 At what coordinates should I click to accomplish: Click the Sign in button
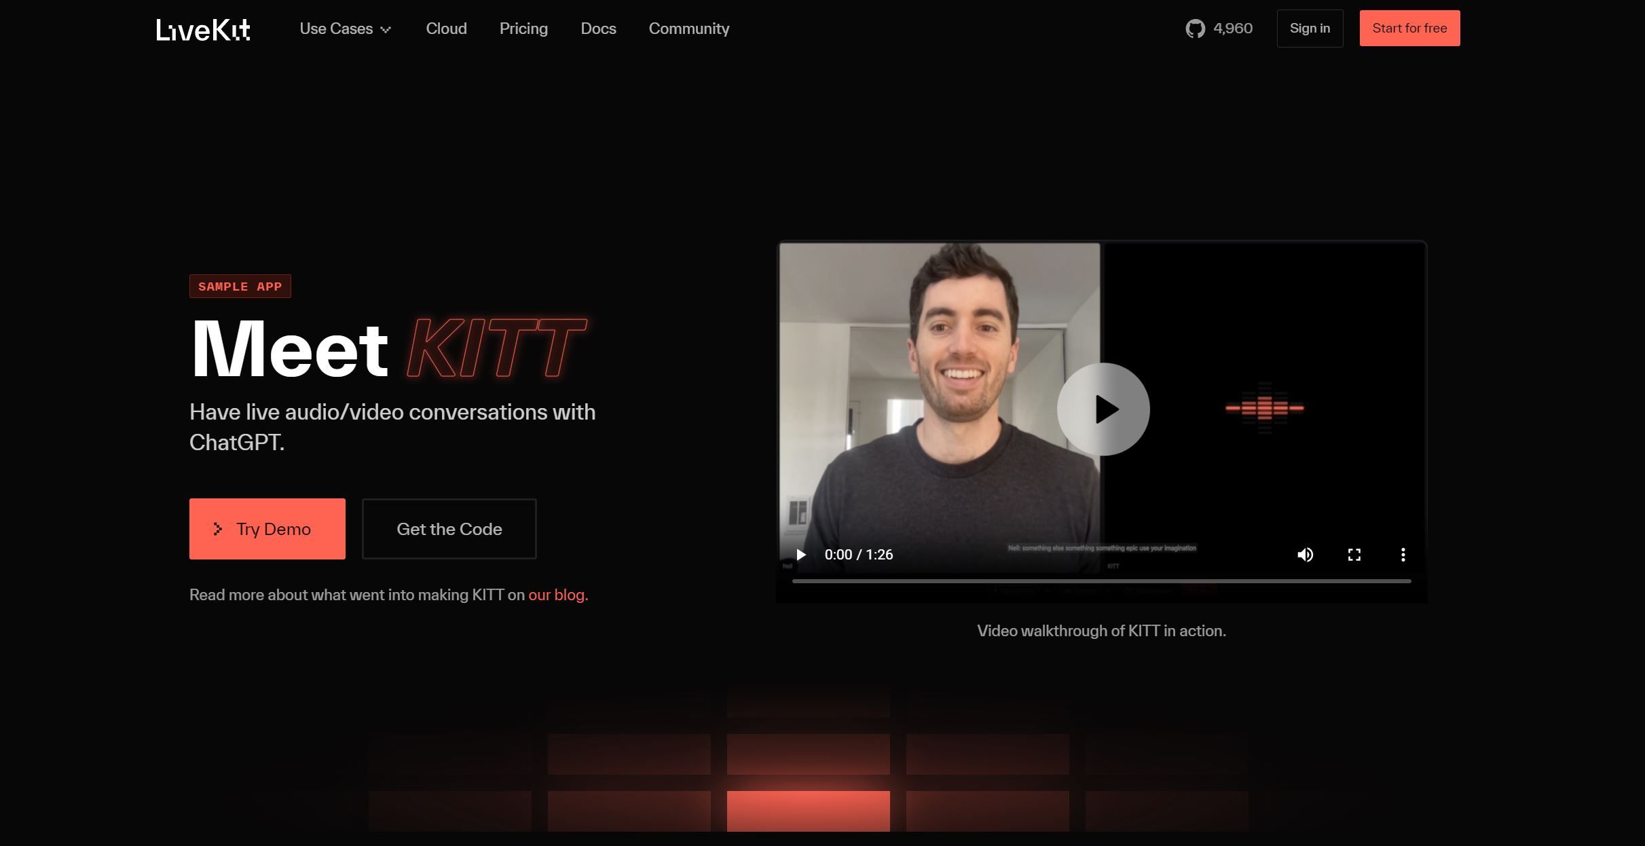click(1310, 29)
